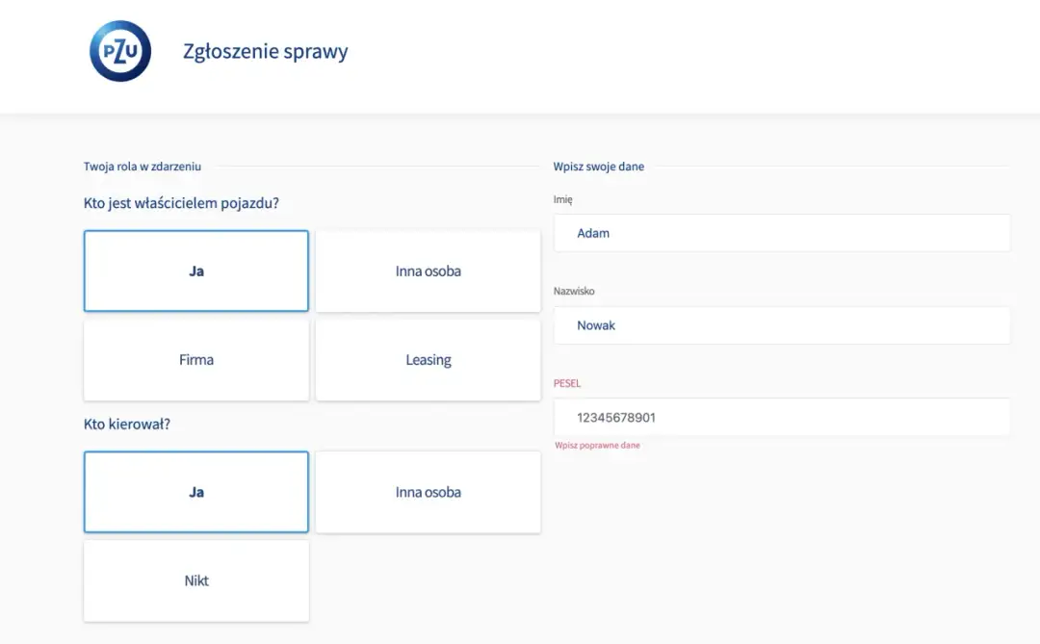Select "Inna osoba" as vehicle owner
This screenshot has height=644, width=1040.
pos(428,270)
